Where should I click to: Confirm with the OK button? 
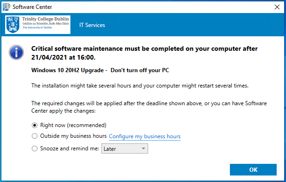tap(253, 169)
